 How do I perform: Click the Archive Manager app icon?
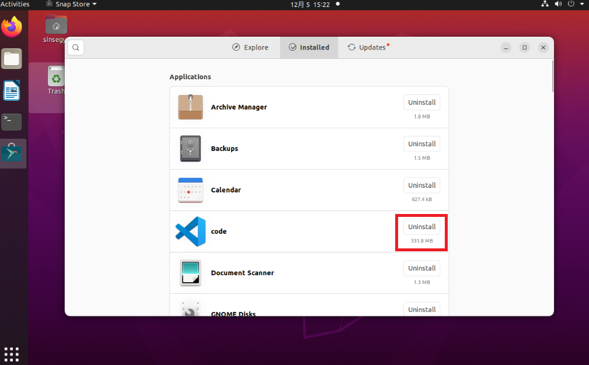click(190, 107)
